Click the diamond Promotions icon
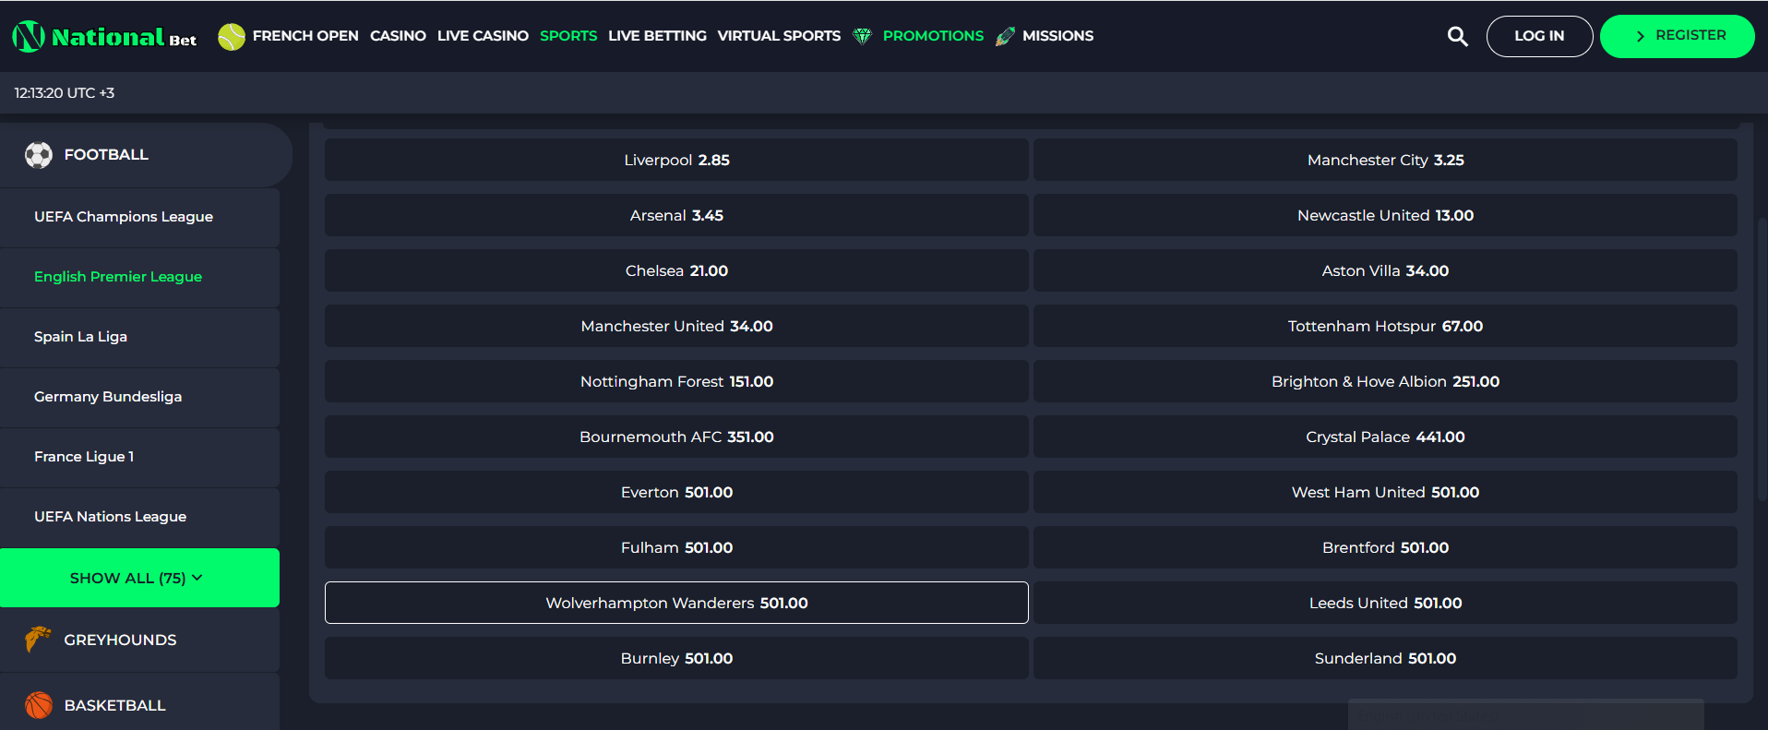This screenshot has width=1768, height=730. 862,36
